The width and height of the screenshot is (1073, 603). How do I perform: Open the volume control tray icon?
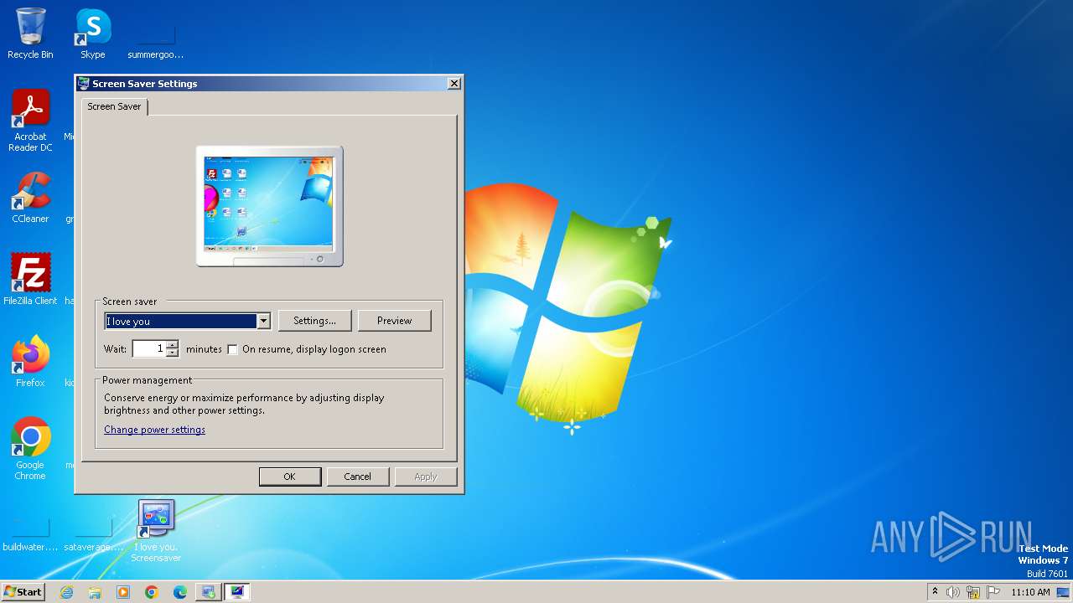click(x=953, y=592)
